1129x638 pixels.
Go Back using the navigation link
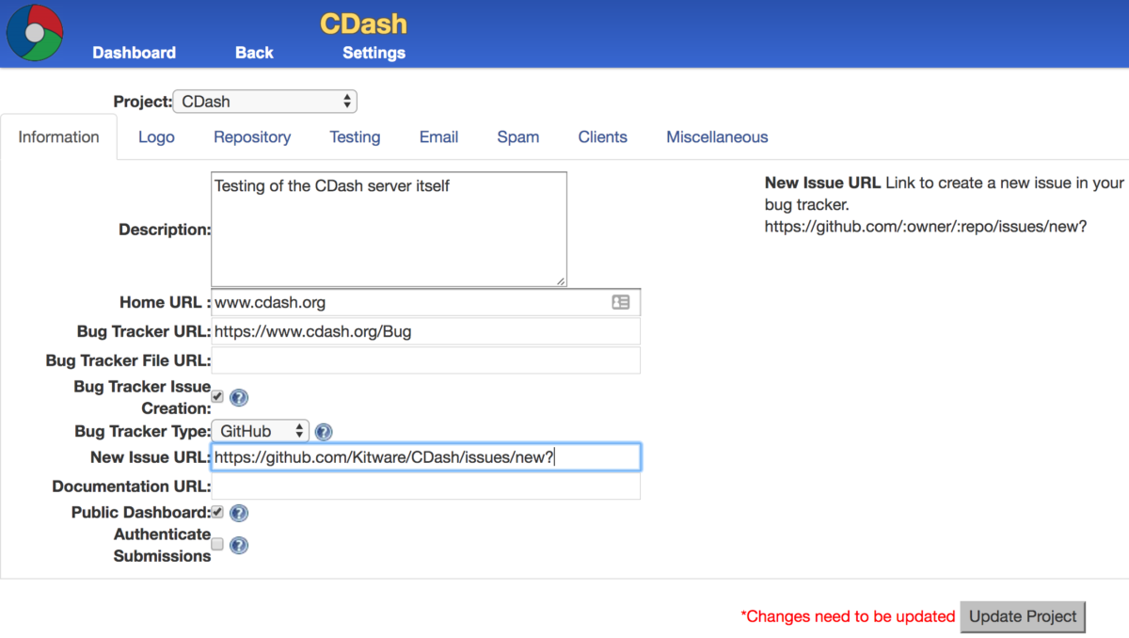[254, 53]
